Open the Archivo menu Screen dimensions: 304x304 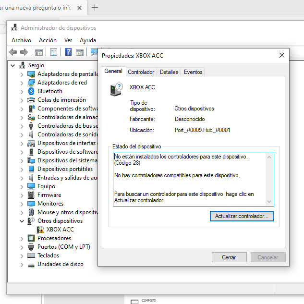click(21, 40)
